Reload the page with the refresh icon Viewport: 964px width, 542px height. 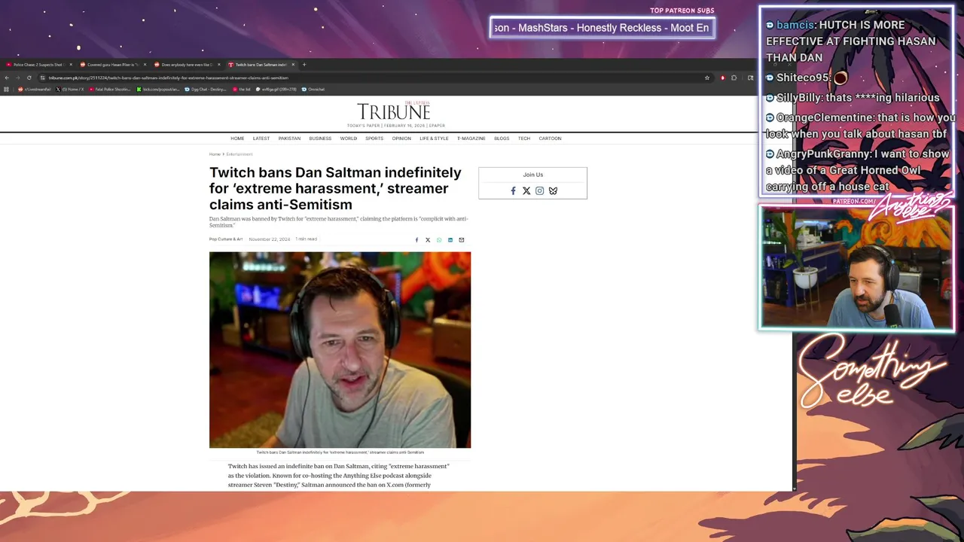click(x=29, y=78)
